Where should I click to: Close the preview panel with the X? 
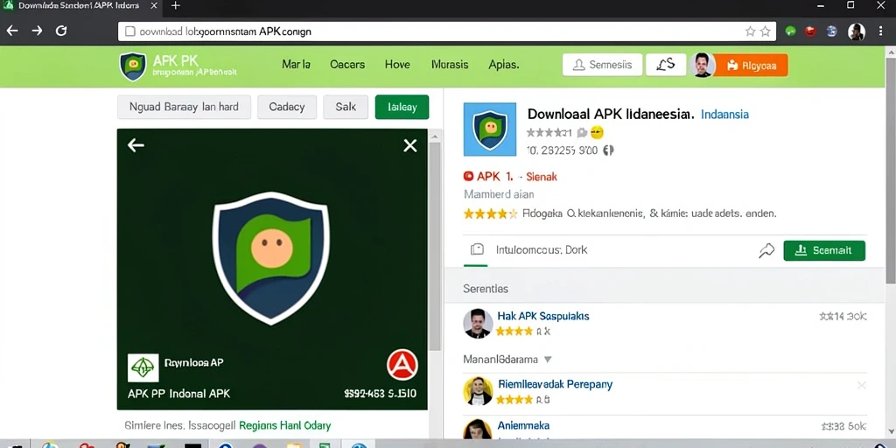point(410,146)
